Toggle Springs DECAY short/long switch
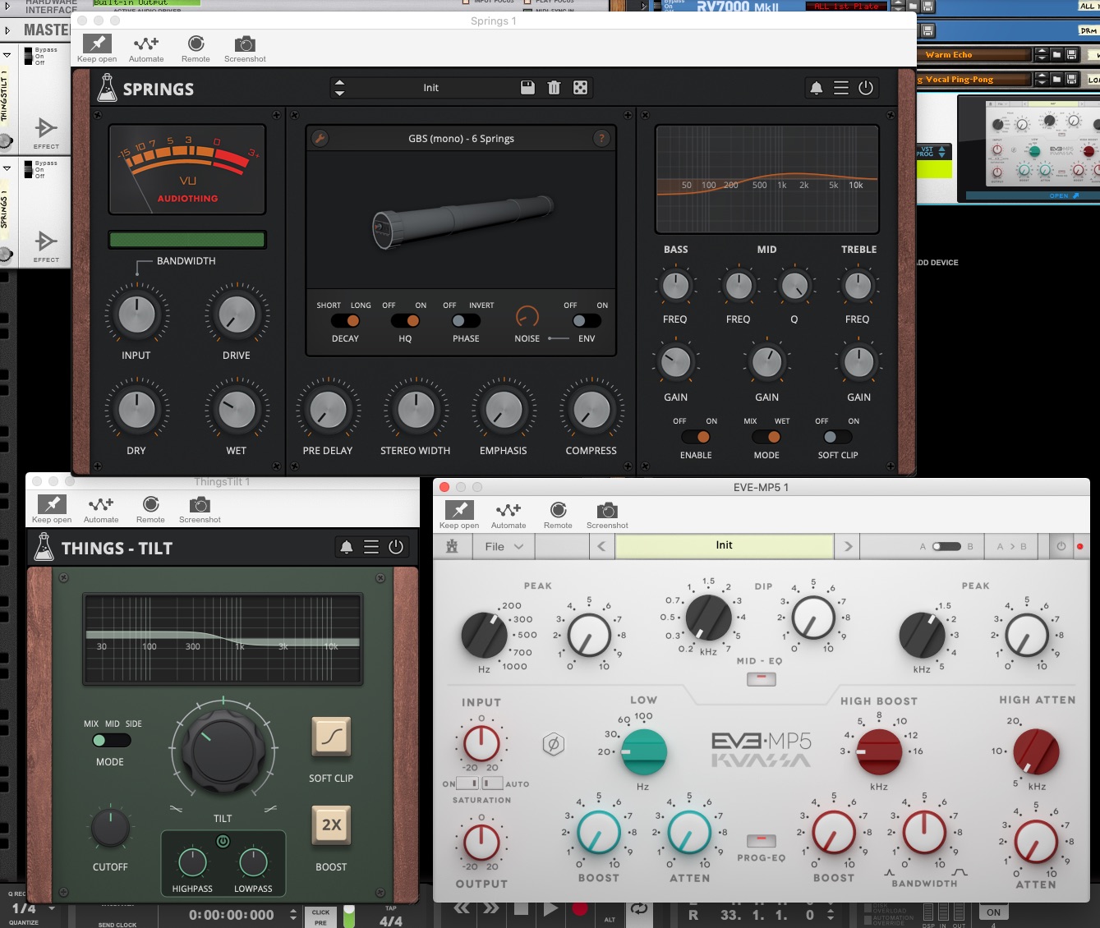Image resolution: width=1100 pixels, height=928 pixels. (x=345, y=321)
